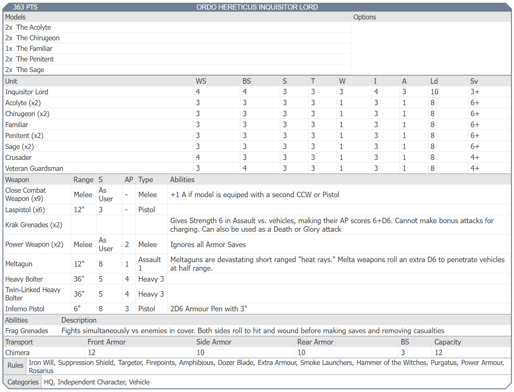
Task: Click the 'Models' section header
Action: (x=15, y=17)
